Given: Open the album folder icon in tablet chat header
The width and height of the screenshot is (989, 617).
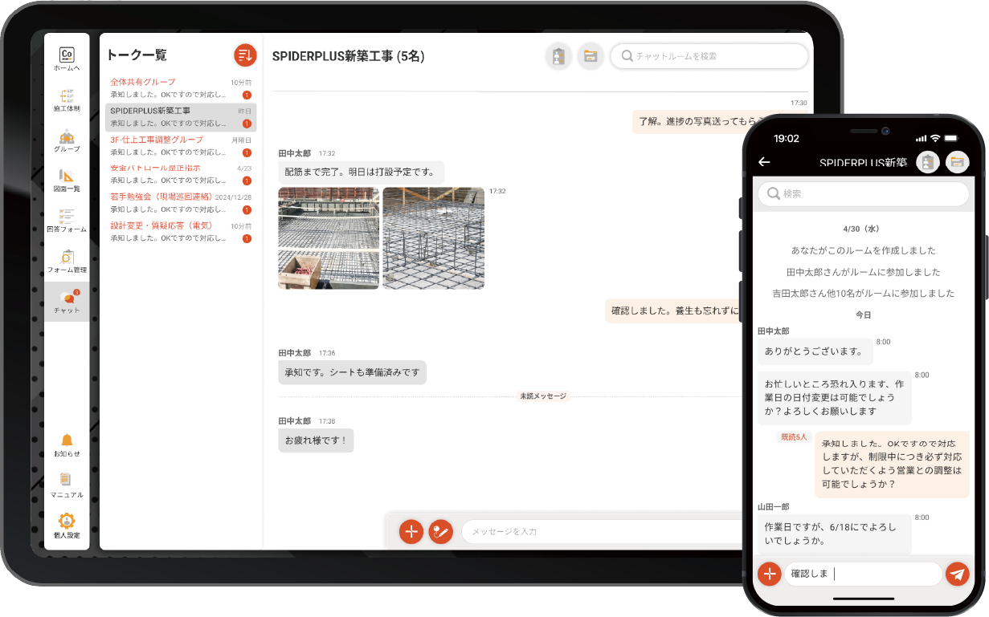Looking at the screenshot, I should 591,56.
